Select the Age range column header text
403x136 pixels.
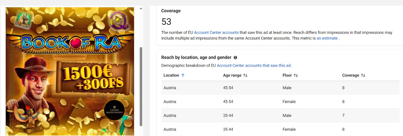point(232,75)
